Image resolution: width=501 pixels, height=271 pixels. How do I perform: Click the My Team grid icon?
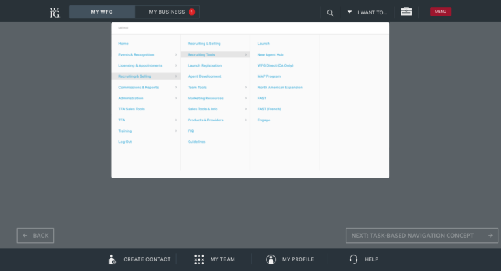199,259
